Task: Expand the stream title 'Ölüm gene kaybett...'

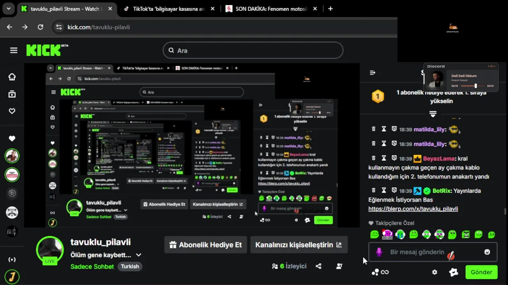Action: click(x=139, y=255)
